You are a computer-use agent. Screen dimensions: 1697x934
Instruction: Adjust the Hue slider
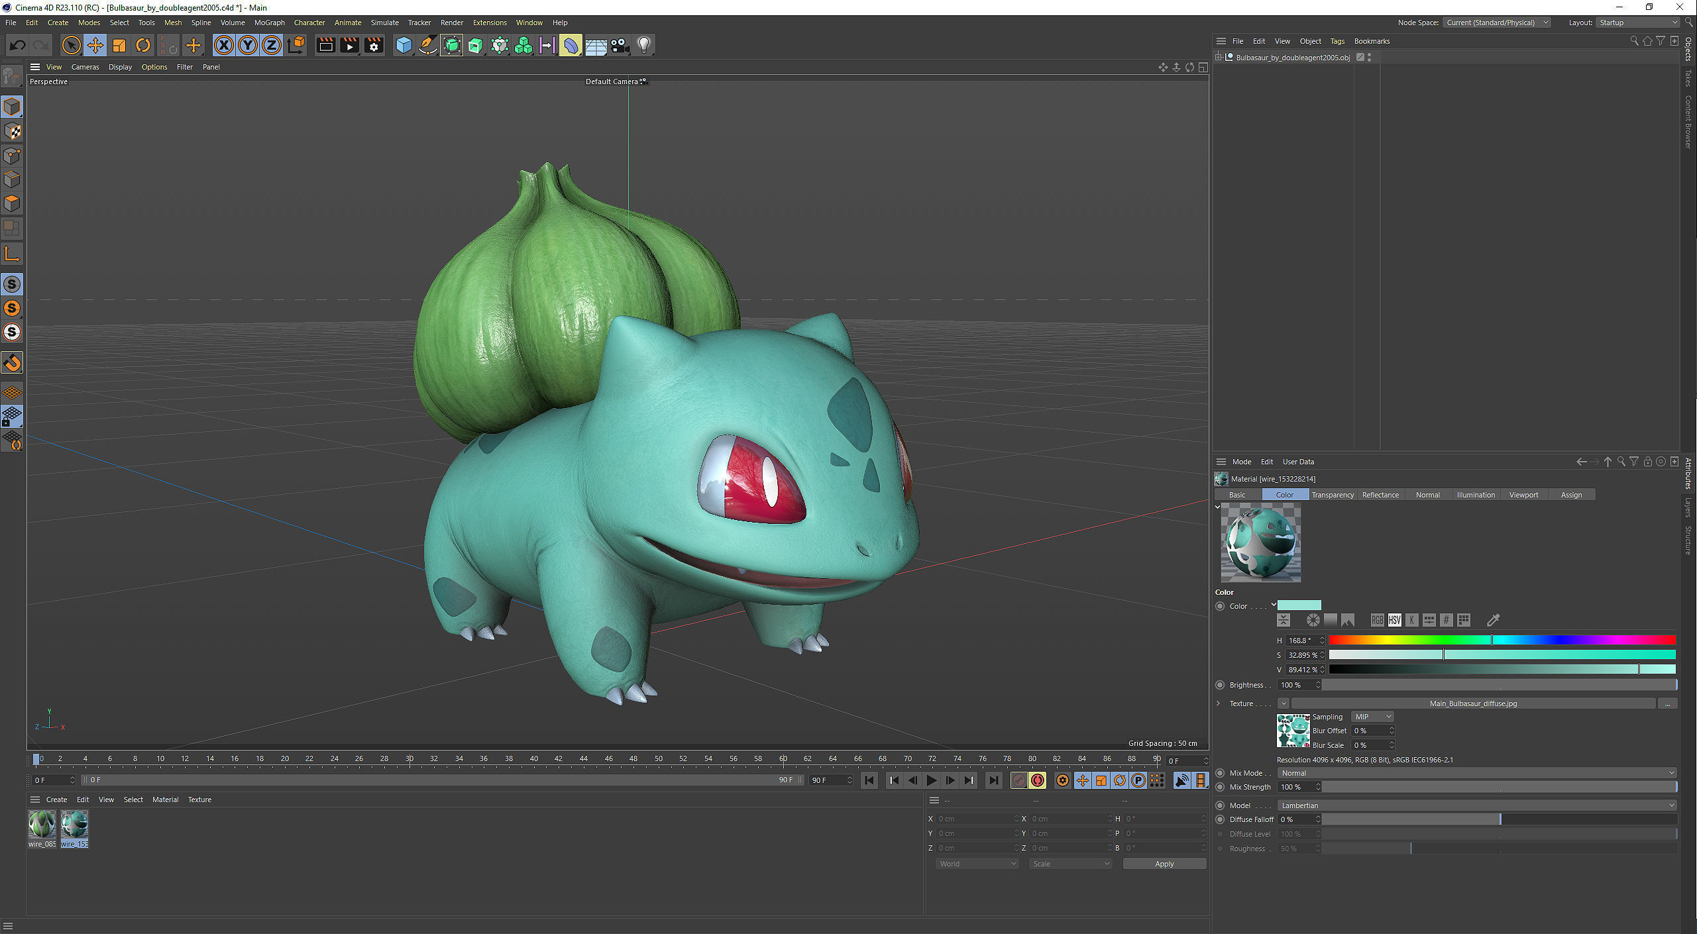1502,641
